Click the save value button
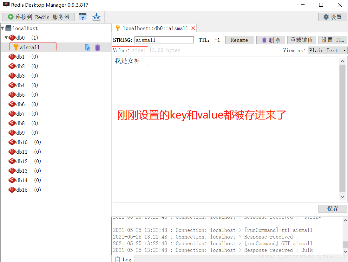 (333, 208)
